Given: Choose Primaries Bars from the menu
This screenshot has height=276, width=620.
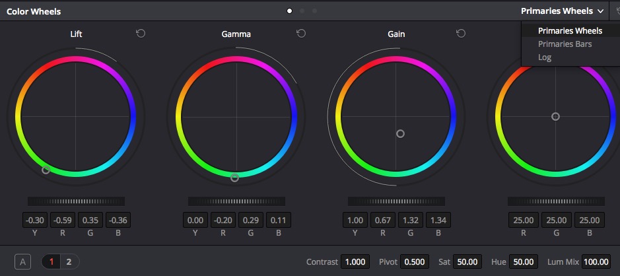Looking at the screenshot, I should 565,44.
